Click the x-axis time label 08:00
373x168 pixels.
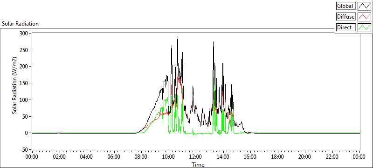[141, 157]
